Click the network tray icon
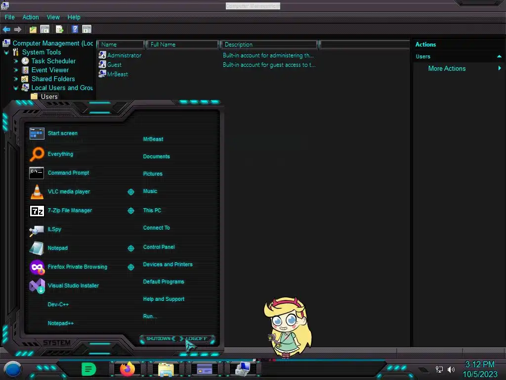Viewport: 506px width, 380px height. 439,369
